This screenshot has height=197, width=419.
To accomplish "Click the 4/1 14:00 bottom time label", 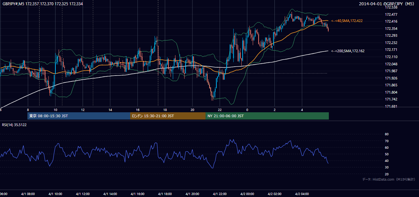I will coord(110,194).
